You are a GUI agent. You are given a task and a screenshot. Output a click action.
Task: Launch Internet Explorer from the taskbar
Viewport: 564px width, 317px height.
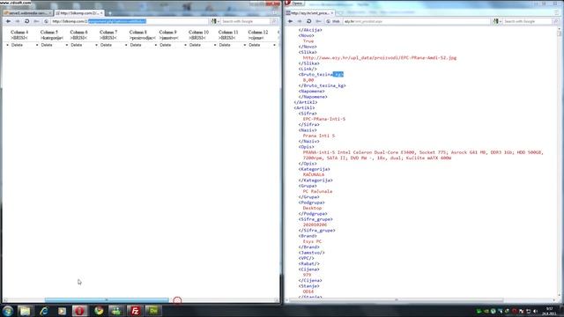click(x=44, y=311)
